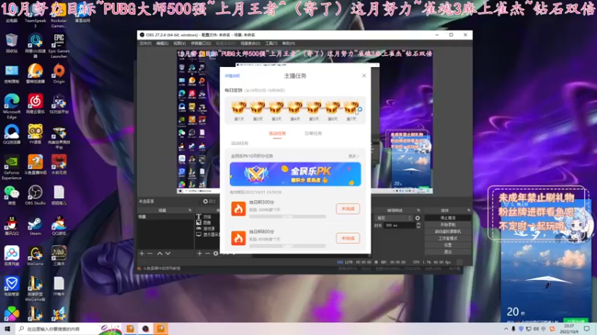Image resolution: width=597 pixels, height=335 pixels.
Task: Switch to the 日常任务 tab
Action: (x=313, y=133)
